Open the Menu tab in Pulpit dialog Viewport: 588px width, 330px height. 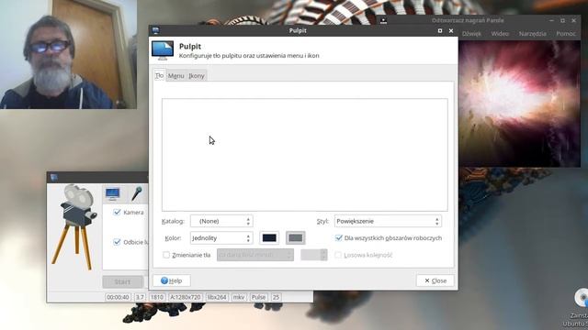tap(175, 75)
